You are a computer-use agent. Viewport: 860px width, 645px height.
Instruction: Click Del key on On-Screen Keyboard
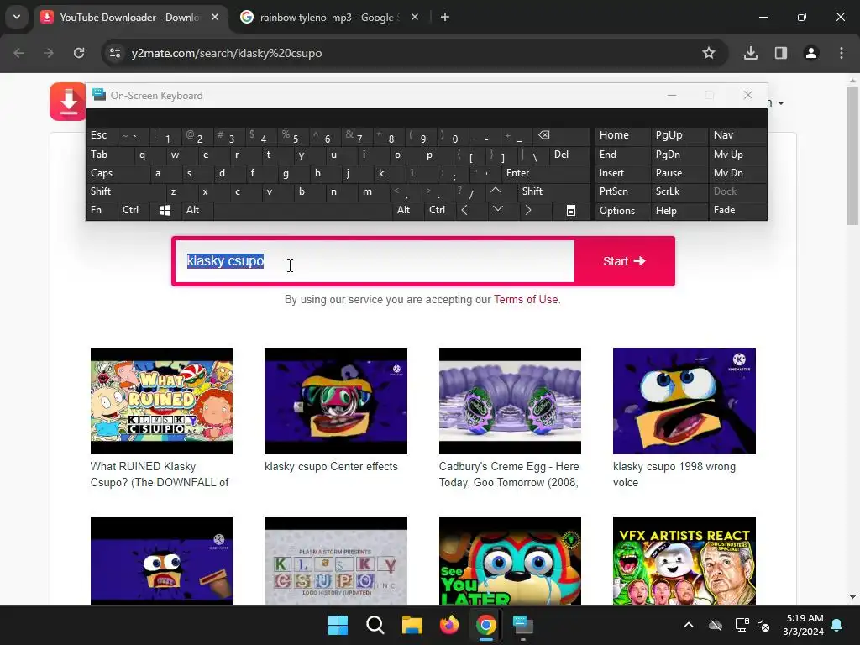point(569,155)
